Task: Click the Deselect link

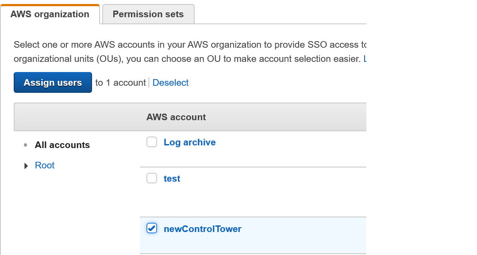Action: [170, 82]
